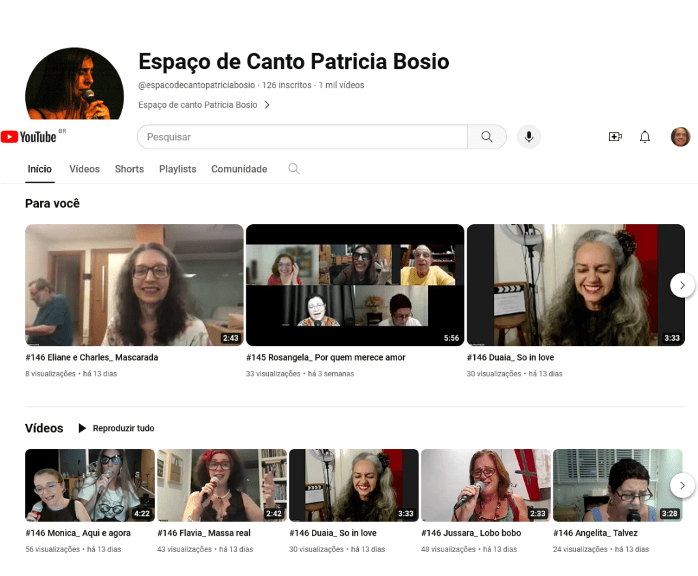Click the Pesquisar search field

coord(302,137)
